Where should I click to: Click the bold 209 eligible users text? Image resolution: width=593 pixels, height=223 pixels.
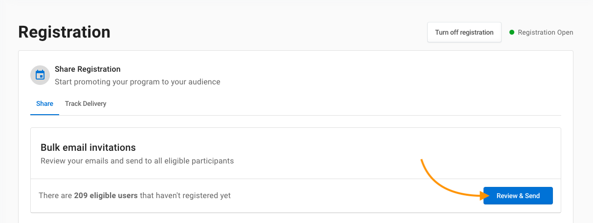click(x=106, y=196)
